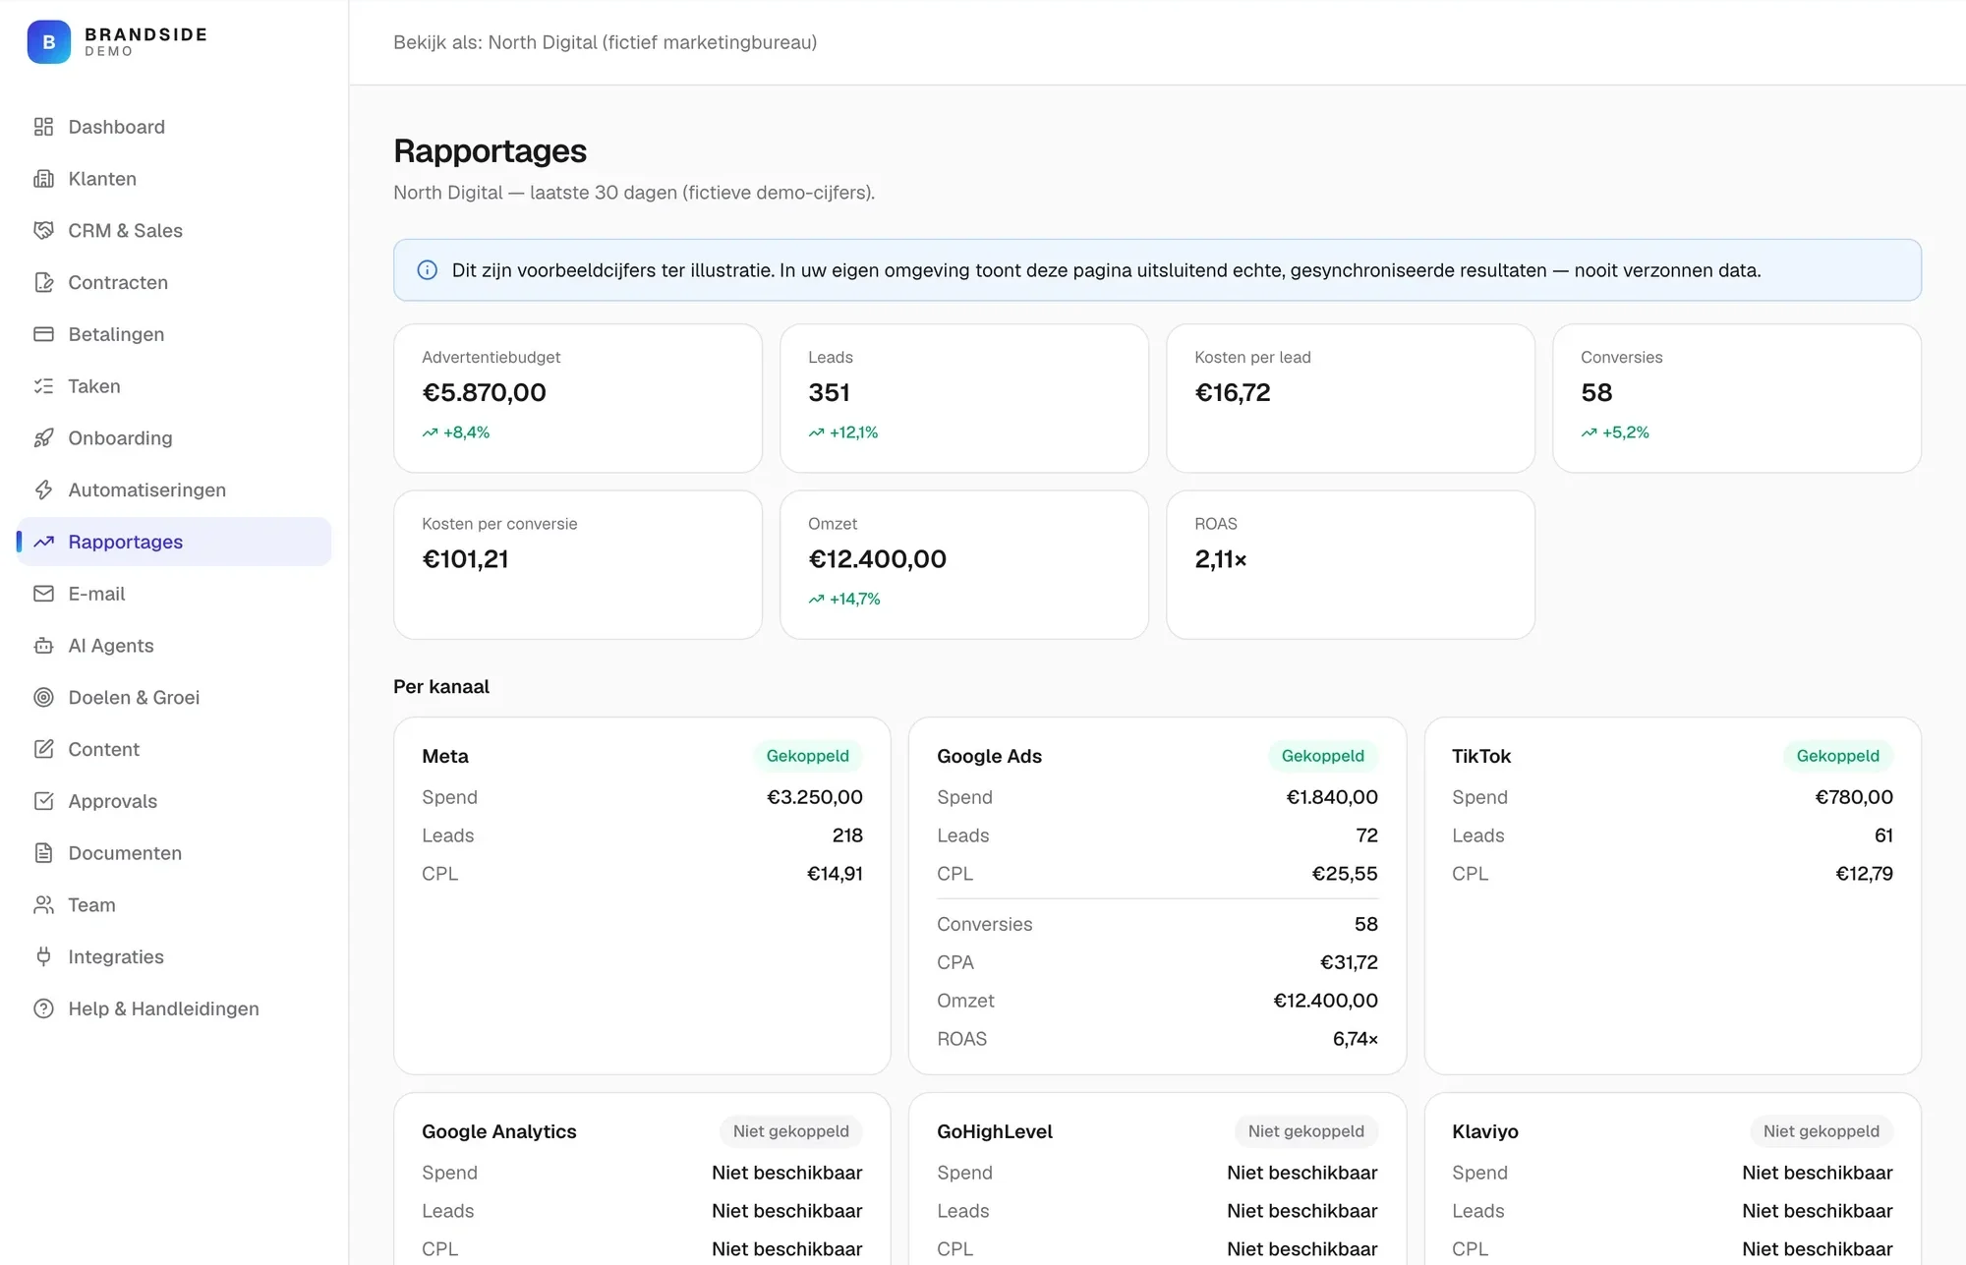Click the Omzet €12.400,00 card value
The image size is (1966, 1265).
click(877, 559)
